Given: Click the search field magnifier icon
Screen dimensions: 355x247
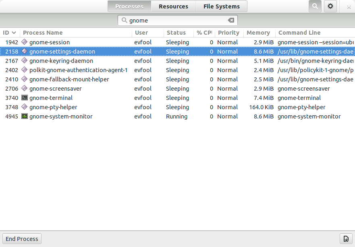Looking at the screenshot, I should click(124, 21).
